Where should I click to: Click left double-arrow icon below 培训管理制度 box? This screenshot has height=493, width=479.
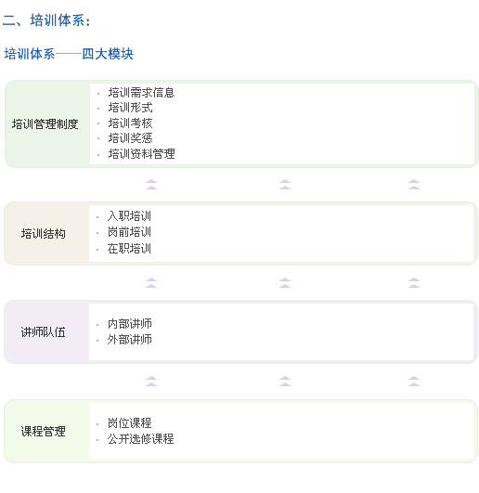coord(151,184)
